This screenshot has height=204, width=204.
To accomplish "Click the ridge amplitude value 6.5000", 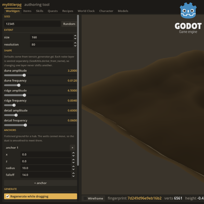I will pyautogui.click(x=72, y=91).
